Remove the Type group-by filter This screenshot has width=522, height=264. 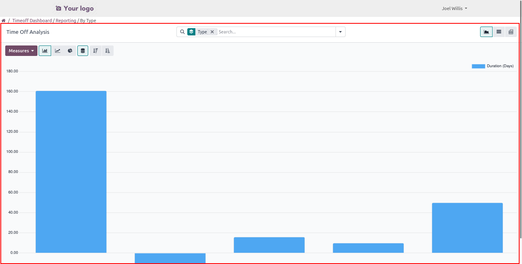212,32
